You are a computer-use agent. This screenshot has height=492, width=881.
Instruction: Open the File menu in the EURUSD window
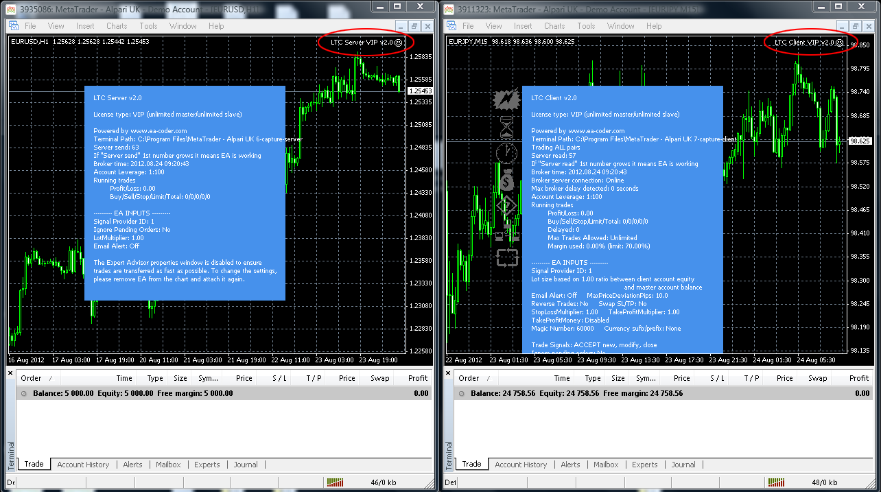click(x=30, y=26)
